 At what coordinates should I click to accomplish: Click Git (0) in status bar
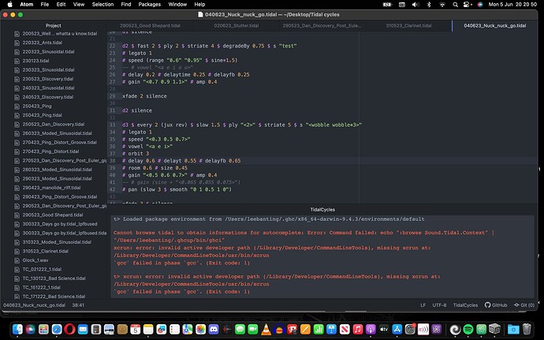click(x=524, y=305)
